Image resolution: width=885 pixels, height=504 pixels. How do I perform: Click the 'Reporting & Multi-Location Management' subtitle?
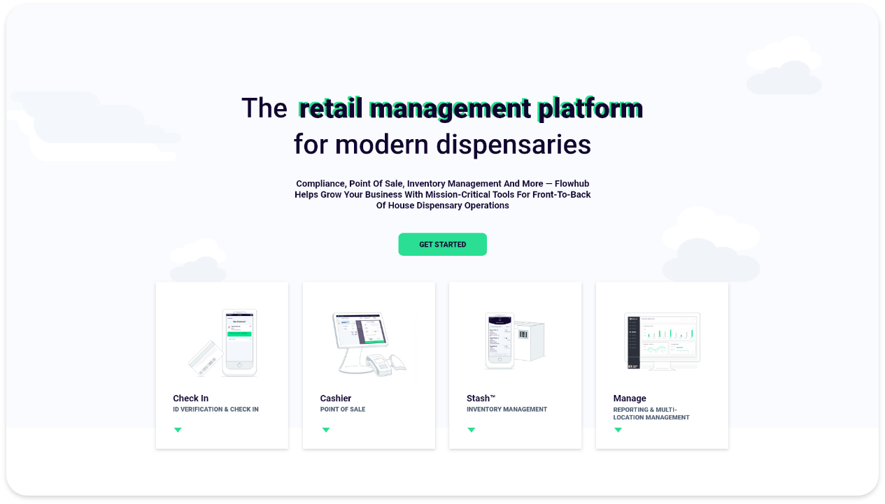[651, 414]
